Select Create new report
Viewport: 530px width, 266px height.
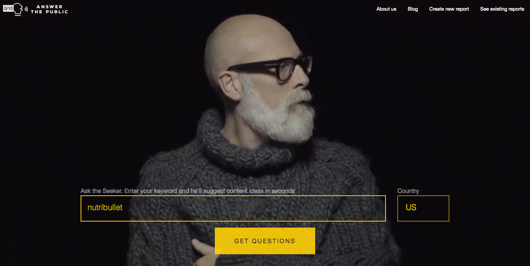point(449,9)
